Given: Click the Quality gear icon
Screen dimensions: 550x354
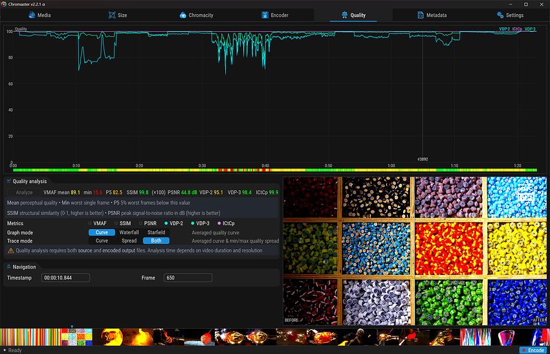Looking at the screenshot, I should (344, 15).
